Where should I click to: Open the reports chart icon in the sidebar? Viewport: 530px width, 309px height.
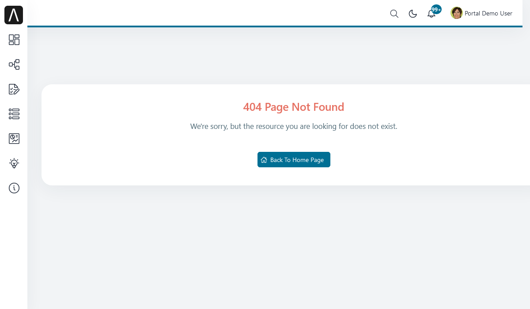pyautogui.click(x=14, y=139)
